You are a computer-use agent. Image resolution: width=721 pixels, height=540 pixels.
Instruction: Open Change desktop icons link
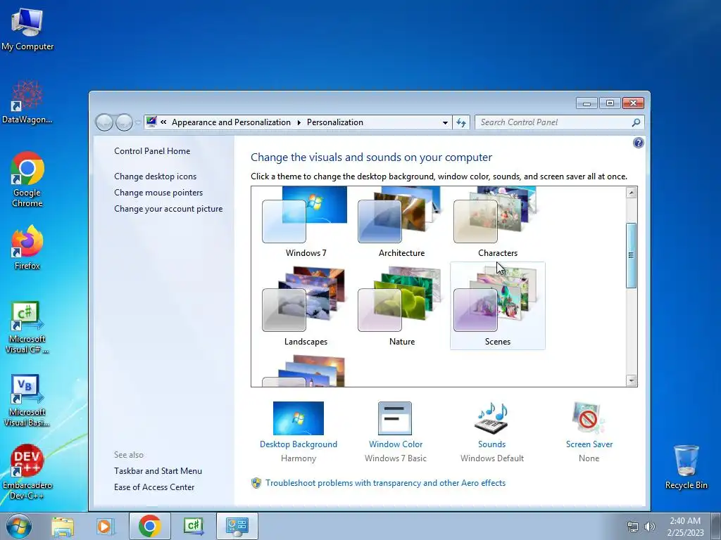click(x=156, y=176)
